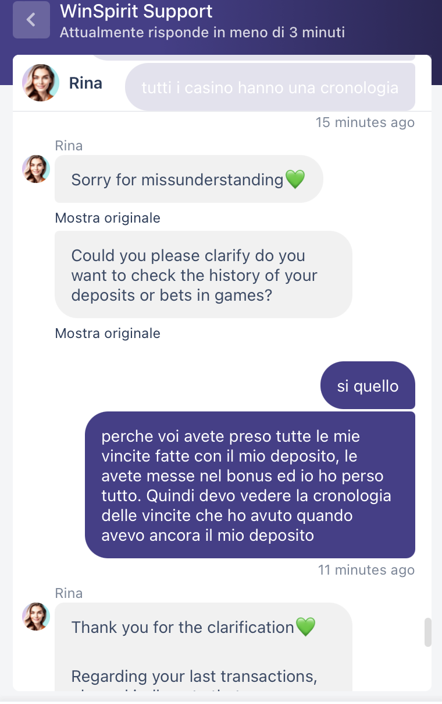Click the agent name "Rina" in the header
Screen dimensions: 442x704
(x=85, y=83)
